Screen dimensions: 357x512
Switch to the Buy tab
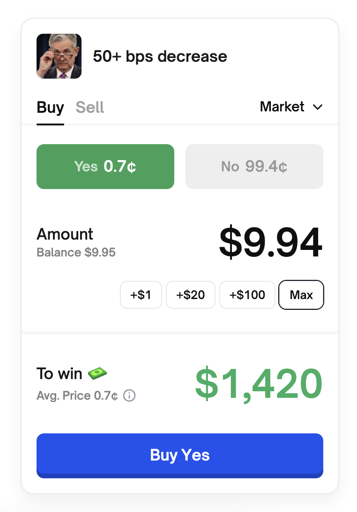coord(50,108)
